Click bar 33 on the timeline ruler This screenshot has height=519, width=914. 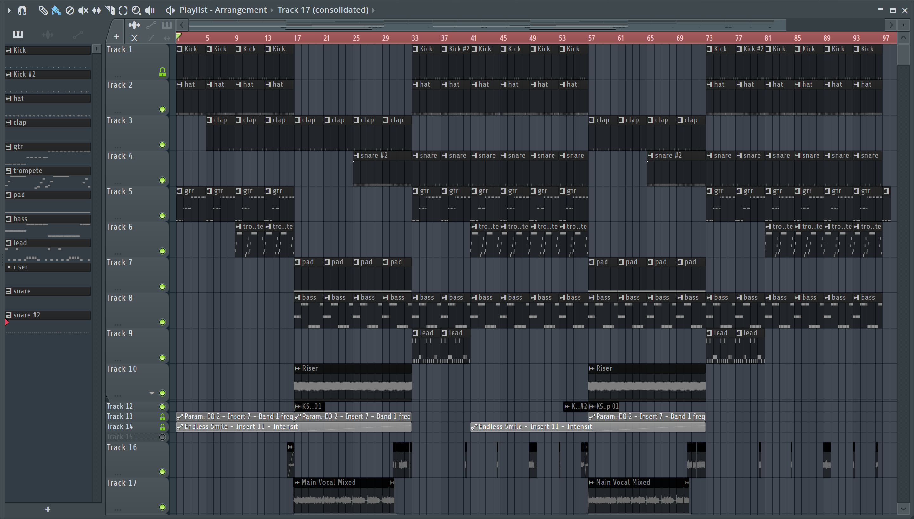coord(415,38)
